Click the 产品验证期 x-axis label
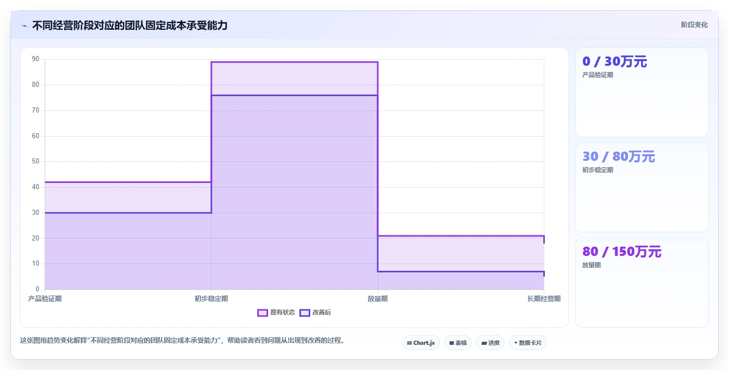This screenshot has width=729, height=370. click(x=45, y=299)
